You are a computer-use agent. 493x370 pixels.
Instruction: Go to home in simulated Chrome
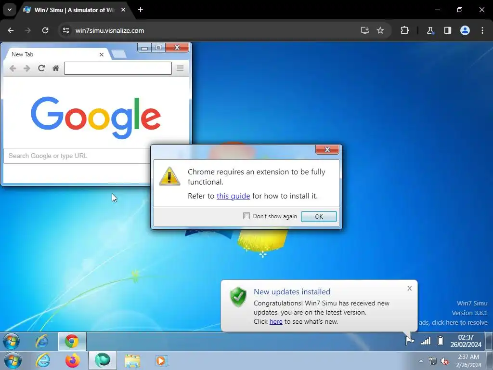click(56, 68)
